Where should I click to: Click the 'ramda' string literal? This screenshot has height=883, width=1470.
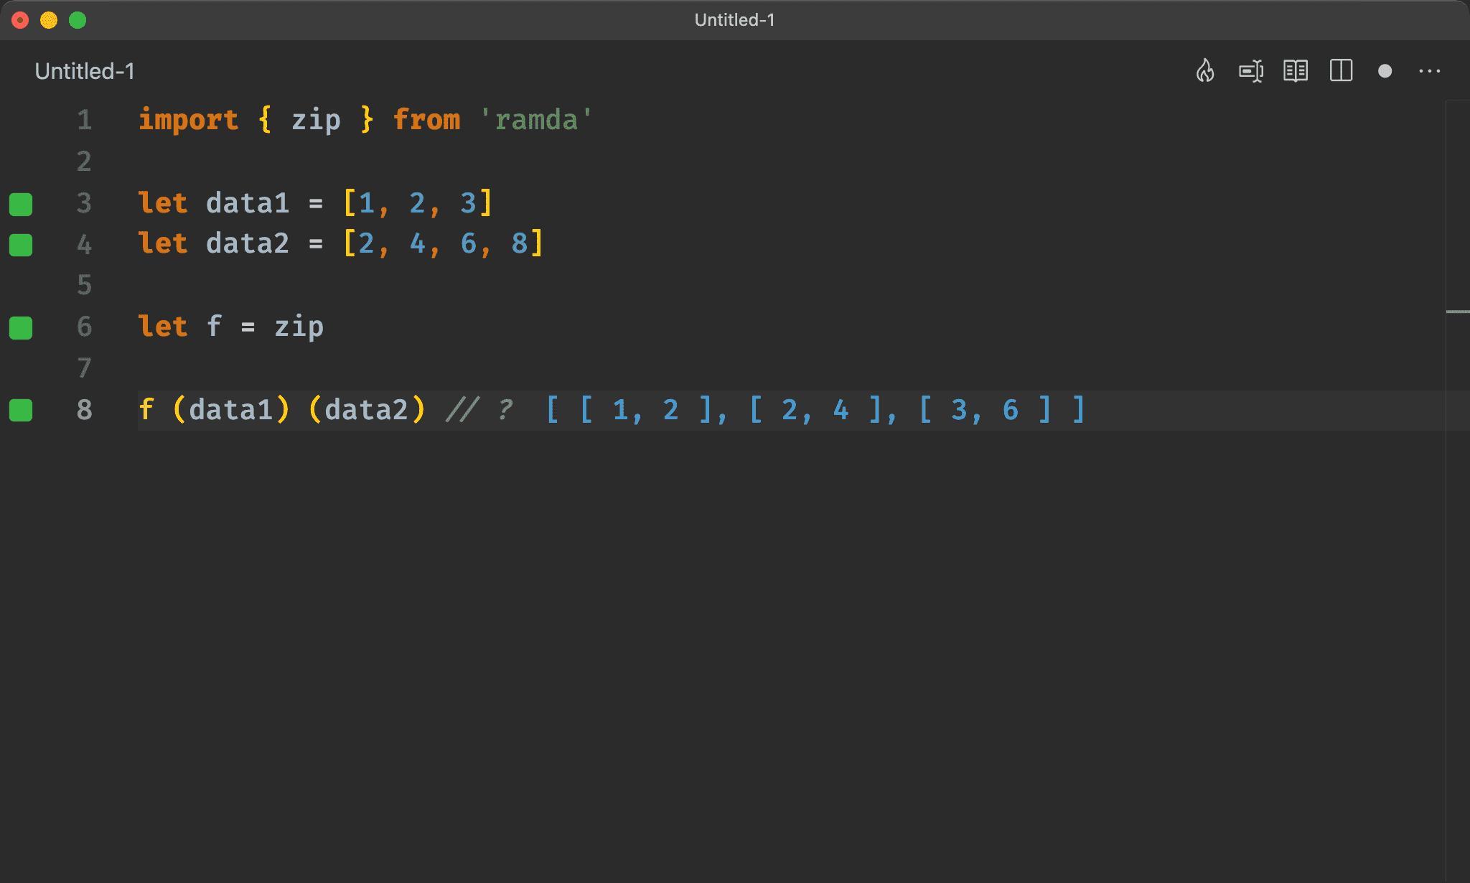click(x=536, y=120)
